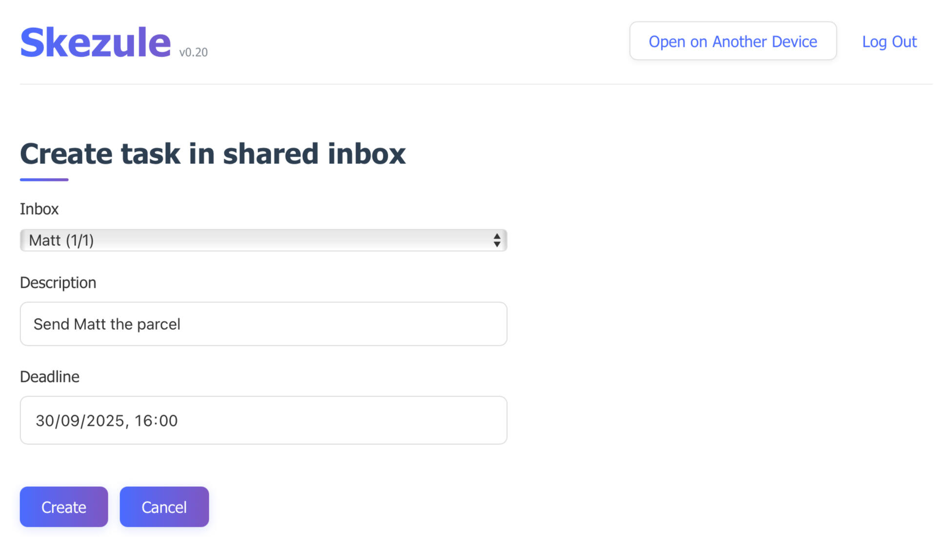Screen dimensions: 949x537
Task: Click the purple underline beneath the heading
Action: [44, 179]
